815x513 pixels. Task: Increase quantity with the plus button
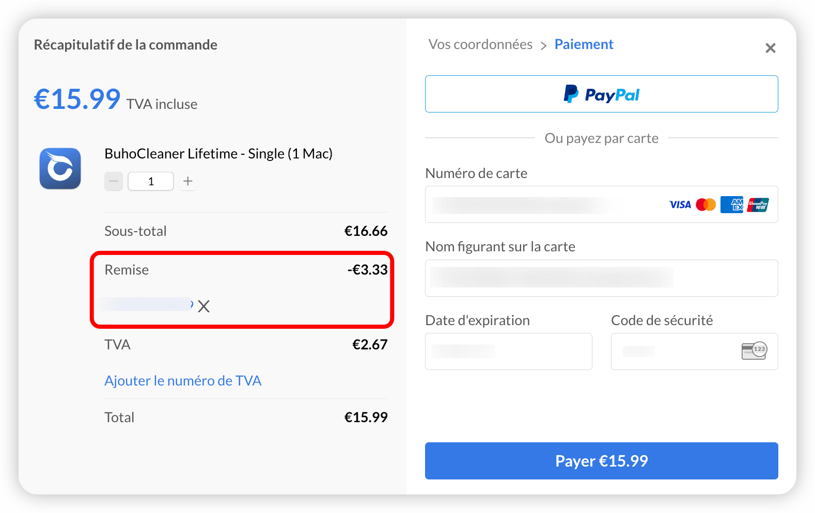[x=188, y=181]
